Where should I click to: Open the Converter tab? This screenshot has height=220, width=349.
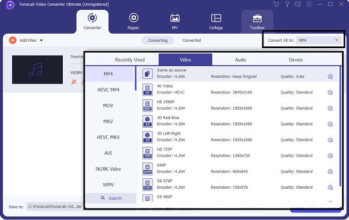coord(92,21)
